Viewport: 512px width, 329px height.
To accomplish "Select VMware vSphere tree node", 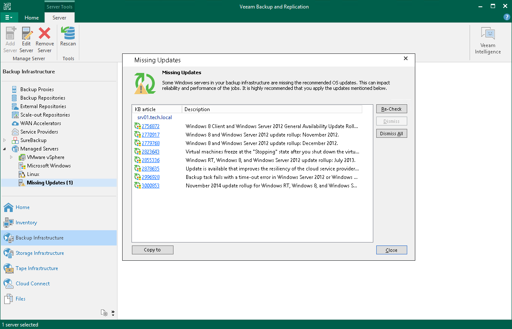I will tap(45, 157).
